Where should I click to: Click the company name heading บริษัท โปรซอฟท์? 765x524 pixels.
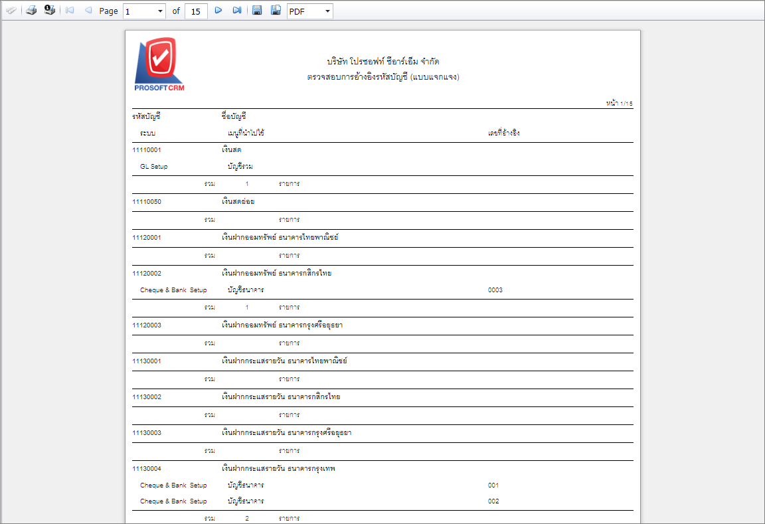383,62
